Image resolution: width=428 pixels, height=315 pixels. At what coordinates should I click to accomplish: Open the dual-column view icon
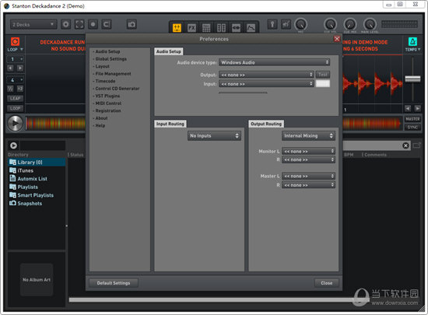pyautogui.click(x=221, y=27)
